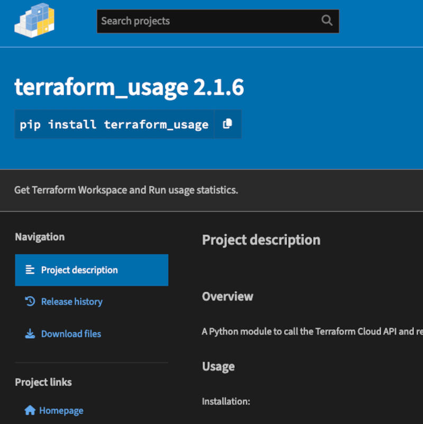Click the Release history clock icon

point(30,301)
